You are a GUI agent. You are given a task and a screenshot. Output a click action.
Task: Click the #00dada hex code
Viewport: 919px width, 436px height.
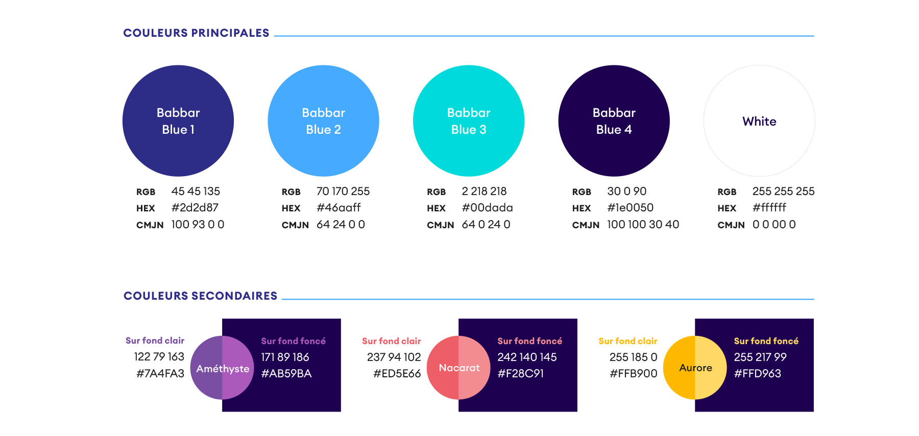(488, 208)
